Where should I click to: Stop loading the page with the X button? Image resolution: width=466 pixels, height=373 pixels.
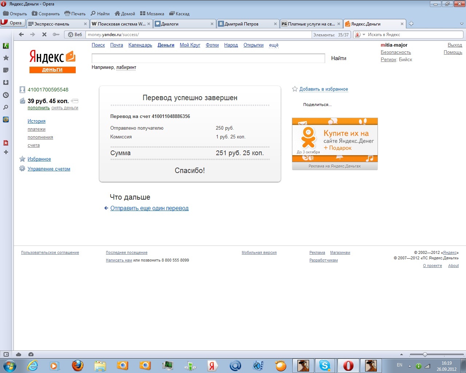coord(44,35)
